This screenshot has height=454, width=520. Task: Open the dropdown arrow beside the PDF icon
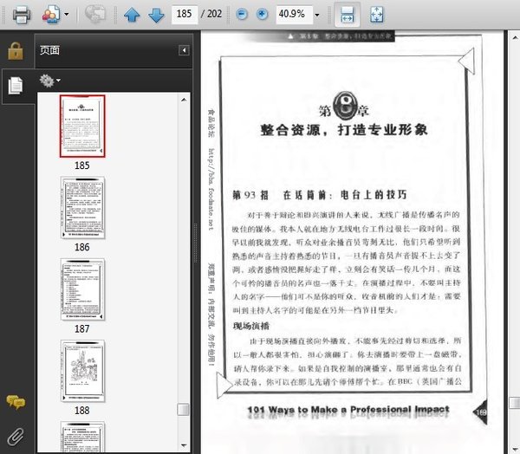pyautogui.click(x=67, y=15)
